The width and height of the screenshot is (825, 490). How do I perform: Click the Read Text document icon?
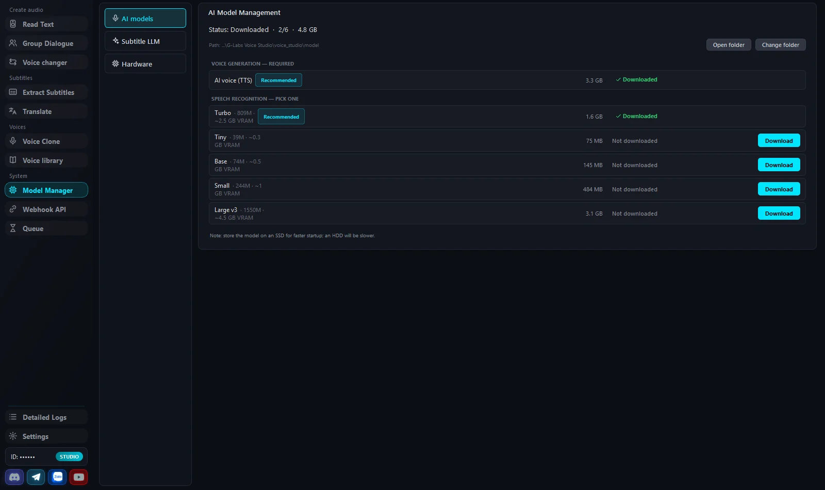coord(13,24)
